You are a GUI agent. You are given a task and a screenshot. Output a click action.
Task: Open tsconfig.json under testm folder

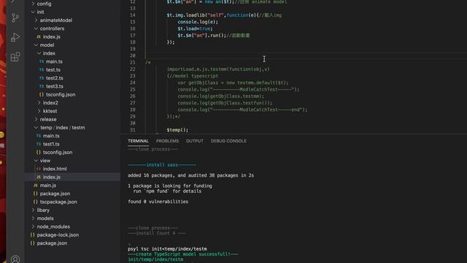58,153
